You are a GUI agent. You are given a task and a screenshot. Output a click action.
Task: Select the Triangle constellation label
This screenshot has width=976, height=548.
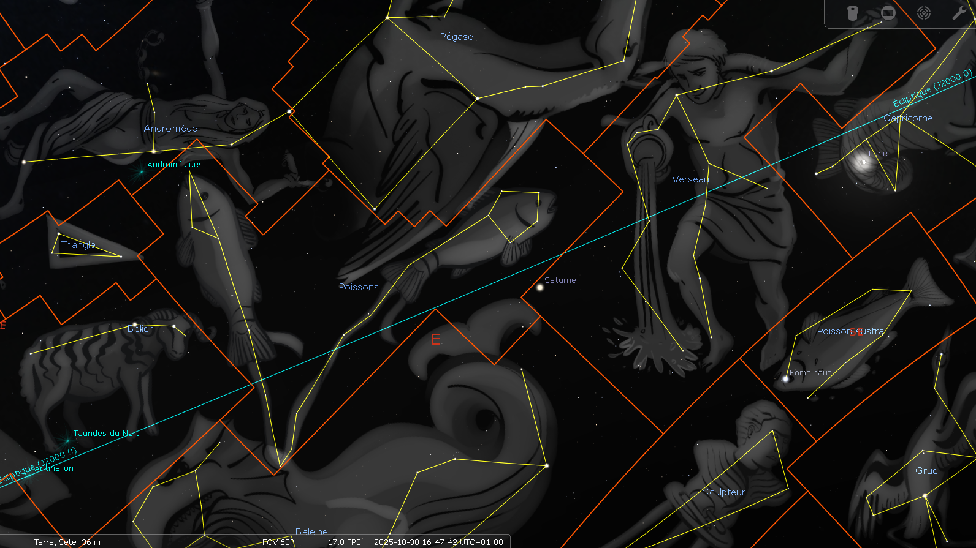pos(78,245)
